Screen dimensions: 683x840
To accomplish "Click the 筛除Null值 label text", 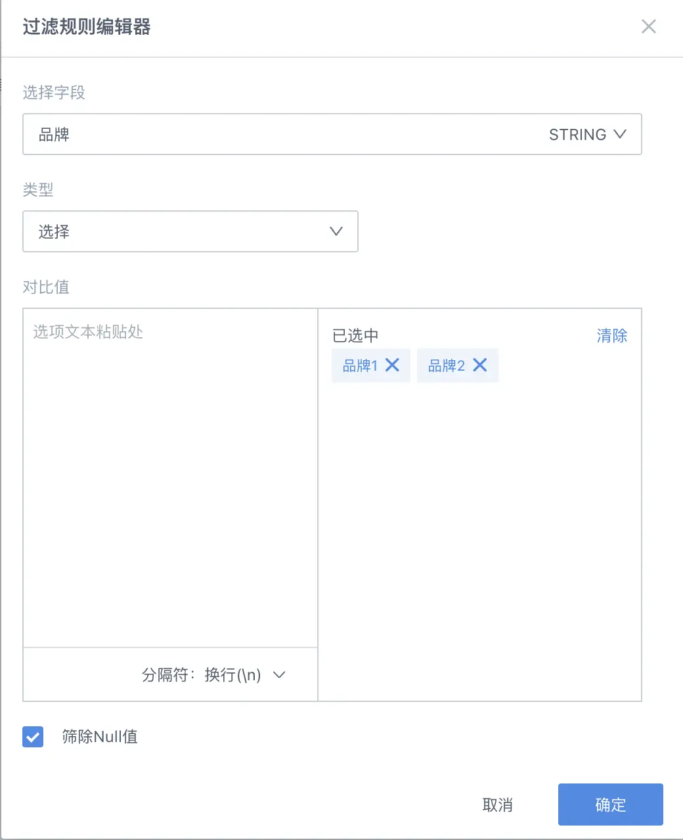I will (x=100, y=737).
